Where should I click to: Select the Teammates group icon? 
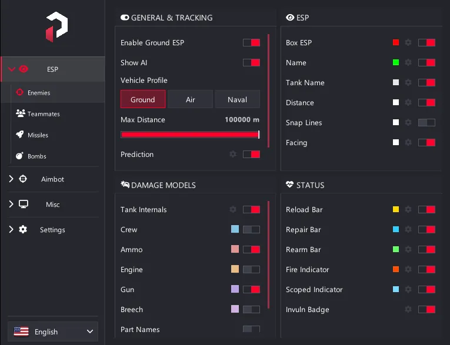click(x=21, y=113)
